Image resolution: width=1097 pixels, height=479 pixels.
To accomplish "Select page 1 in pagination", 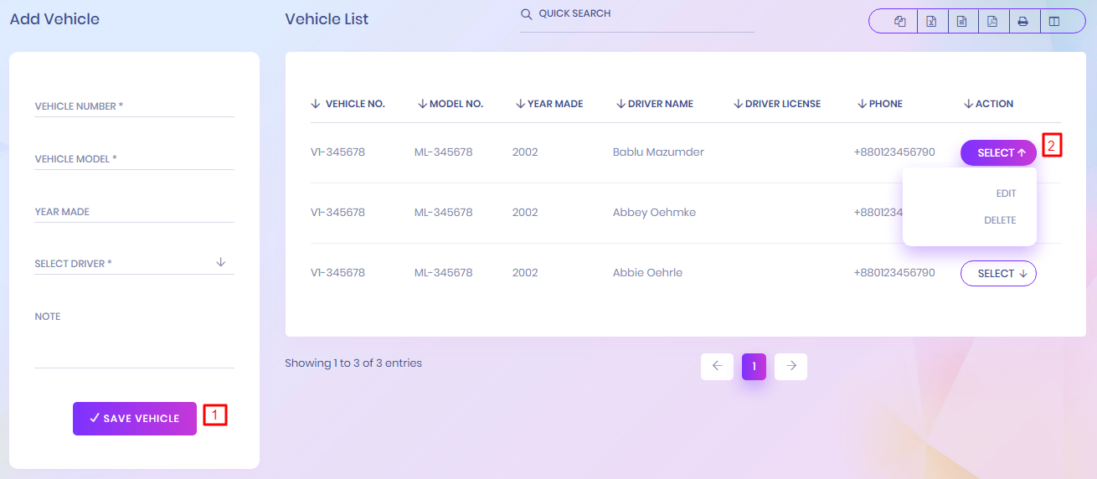I will (x=754, y=366).
